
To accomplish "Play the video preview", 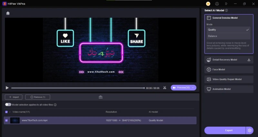I will click(x=7, y=88).
